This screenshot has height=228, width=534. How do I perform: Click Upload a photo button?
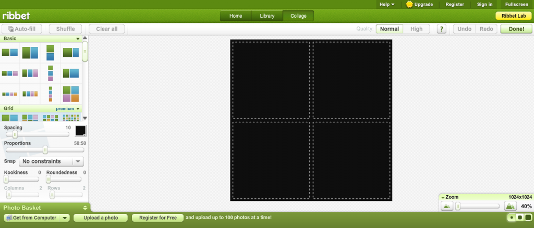click(x=101, y=218)
